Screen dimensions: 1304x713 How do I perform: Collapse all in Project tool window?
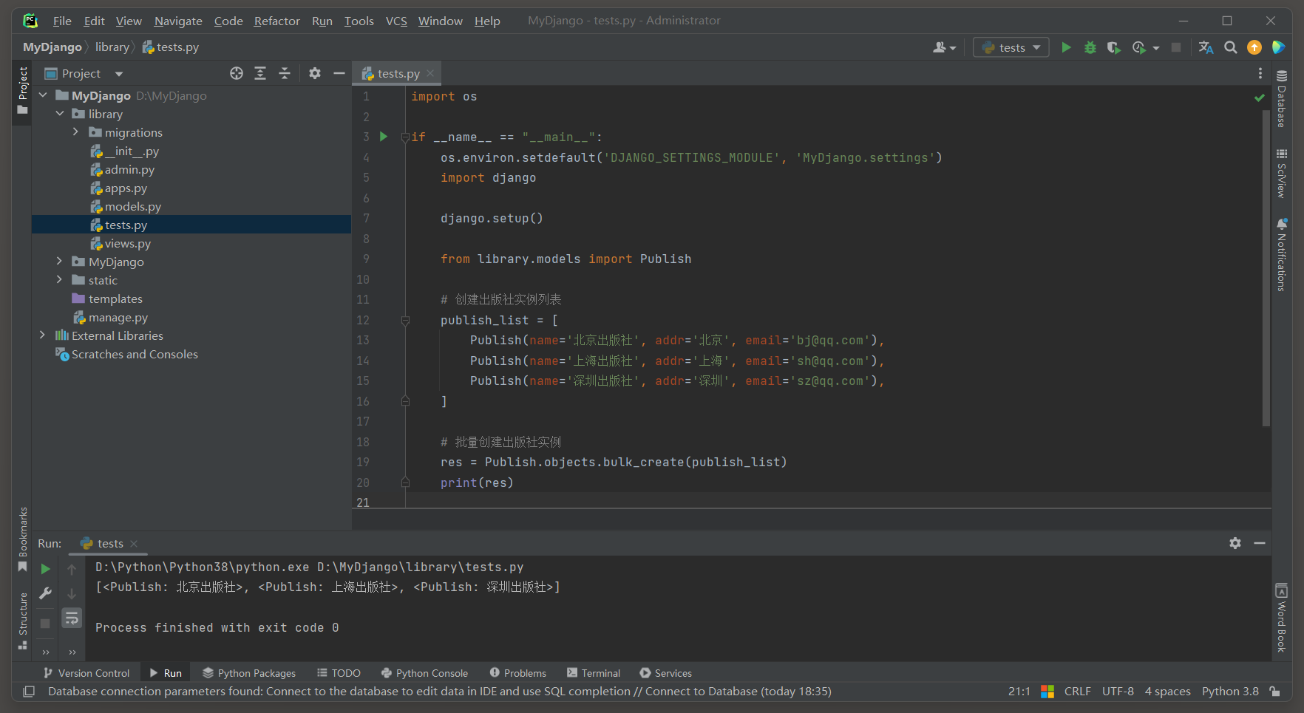click(285, 73)
